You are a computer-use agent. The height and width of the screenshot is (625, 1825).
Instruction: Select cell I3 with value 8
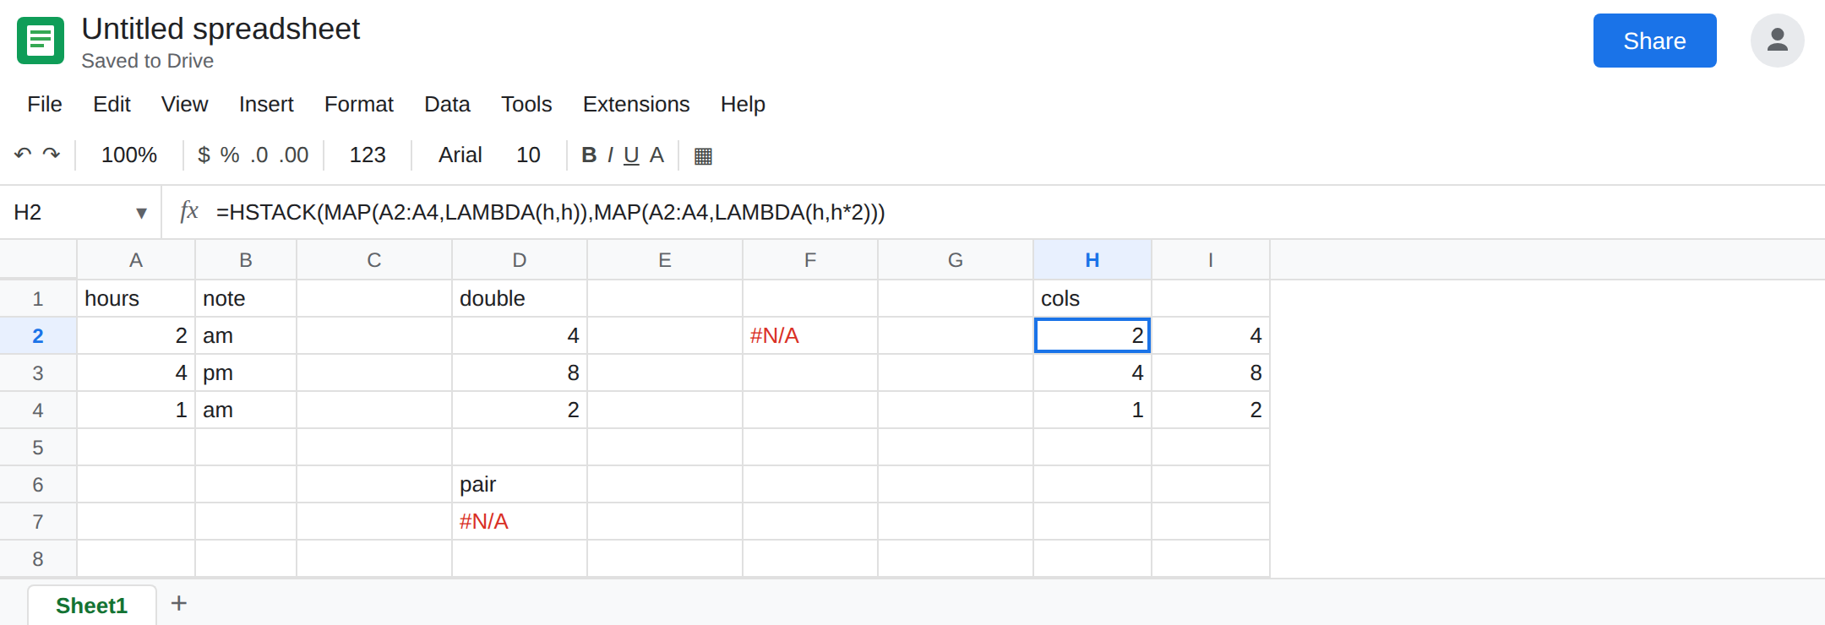coord(1211,373)
